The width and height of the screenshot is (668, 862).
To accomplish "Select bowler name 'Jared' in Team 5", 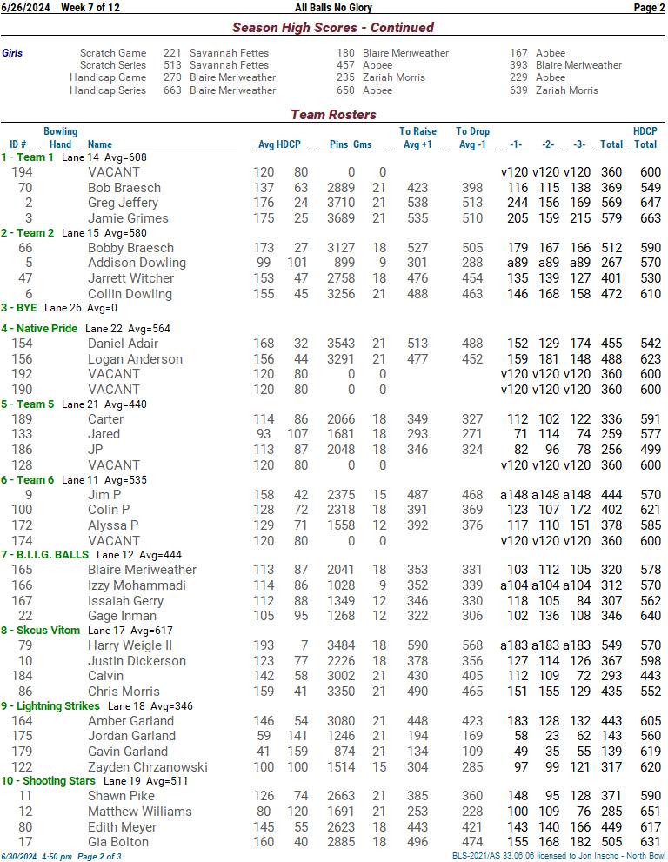I will tap(104, 434).
